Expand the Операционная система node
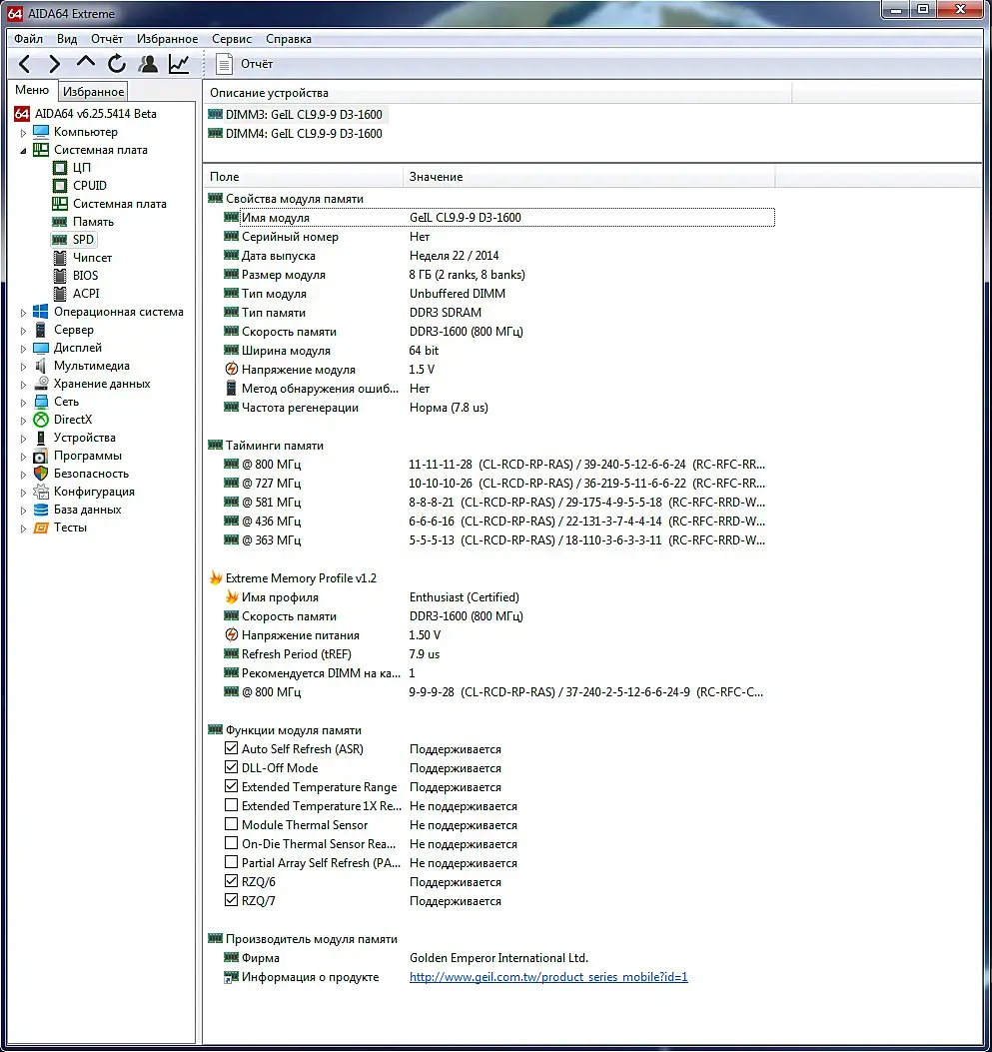 (x=23, y=313)
